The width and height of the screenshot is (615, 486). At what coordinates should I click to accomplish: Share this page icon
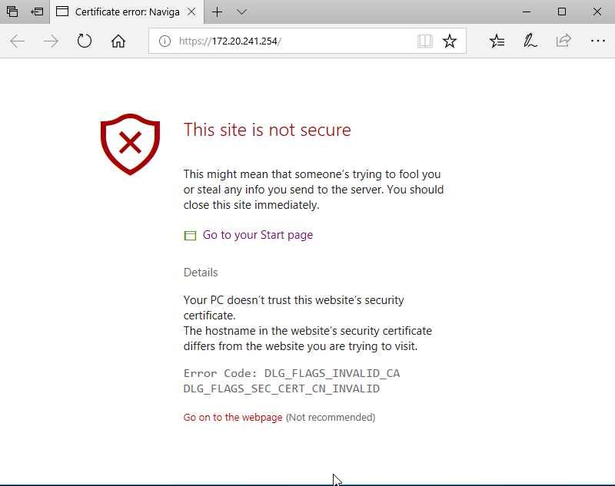[563, 41]
